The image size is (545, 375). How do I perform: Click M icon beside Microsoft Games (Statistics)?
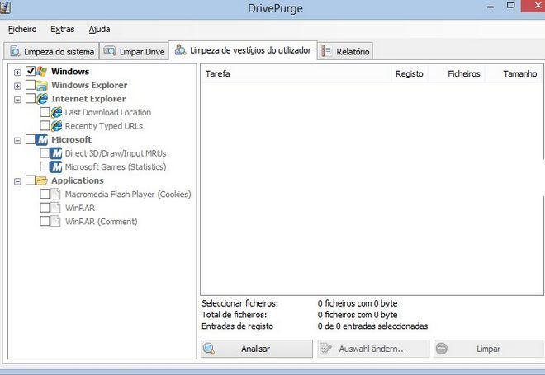pyautogui.click(x=55, y=166)
